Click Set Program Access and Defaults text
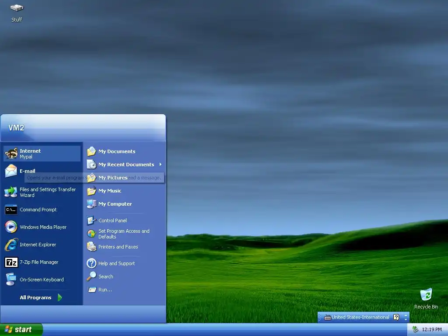Viewport: 448px width, 336px height. (124, 234)
